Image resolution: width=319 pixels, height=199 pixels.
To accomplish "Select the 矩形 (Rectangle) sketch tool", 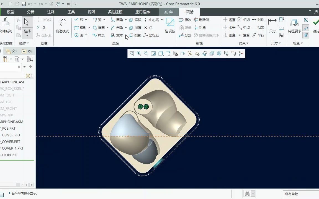I will coord(81,27).
